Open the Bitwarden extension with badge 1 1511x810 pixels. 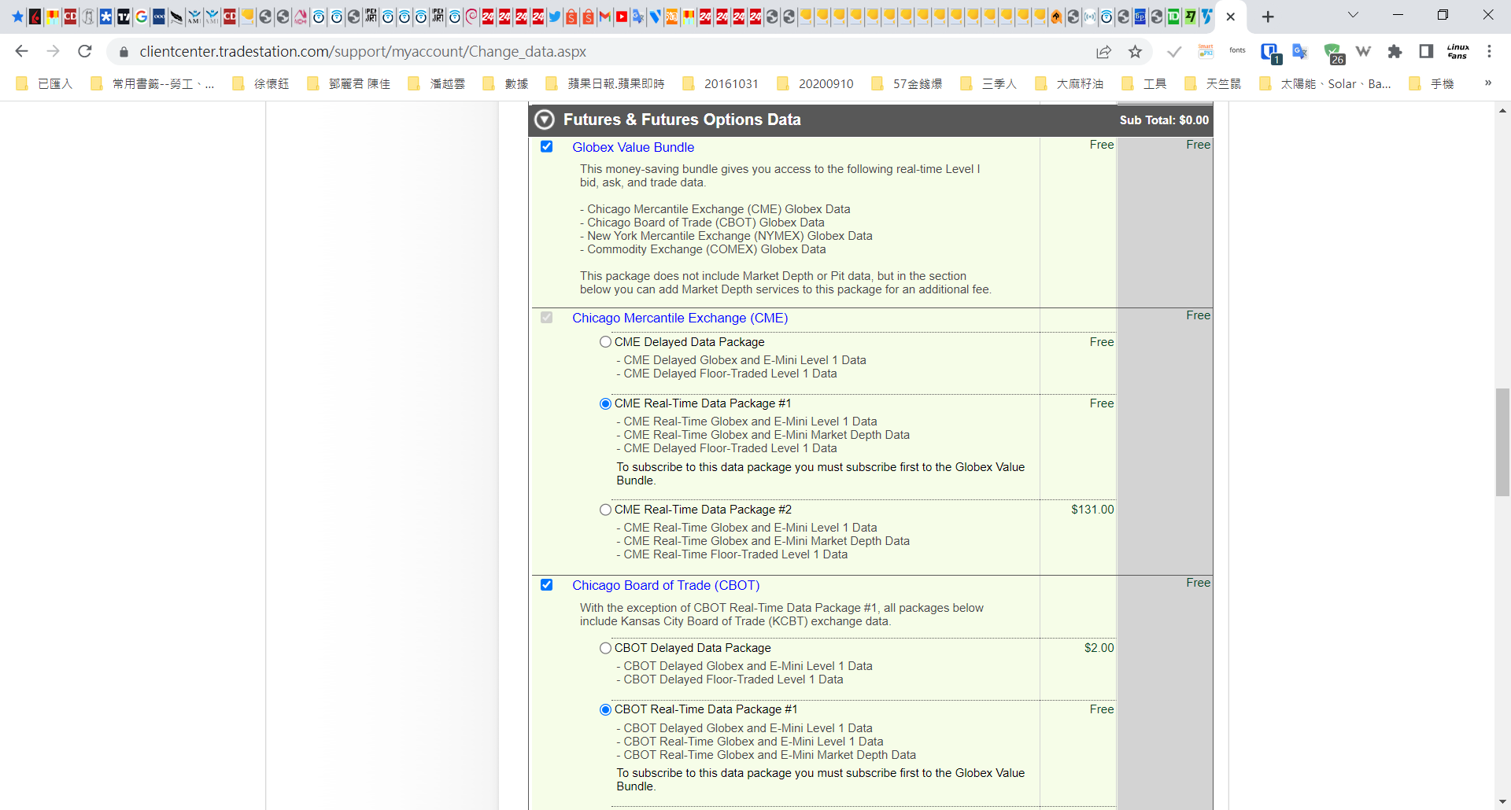1269,53
